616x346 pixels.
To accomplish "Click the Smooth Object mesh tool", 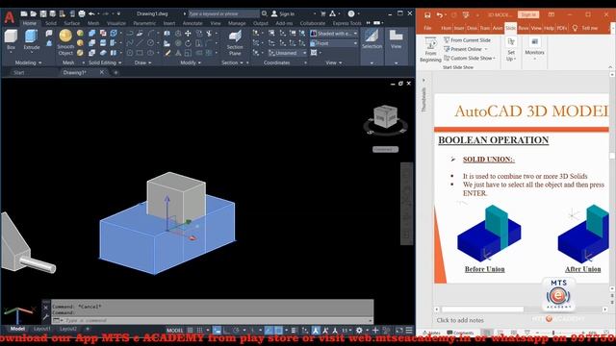I will (65, 42).
